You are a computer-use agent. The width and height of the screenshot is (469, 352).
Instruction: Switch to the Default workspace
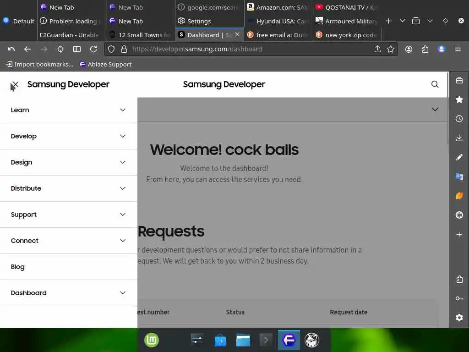(x=18, y=21)
